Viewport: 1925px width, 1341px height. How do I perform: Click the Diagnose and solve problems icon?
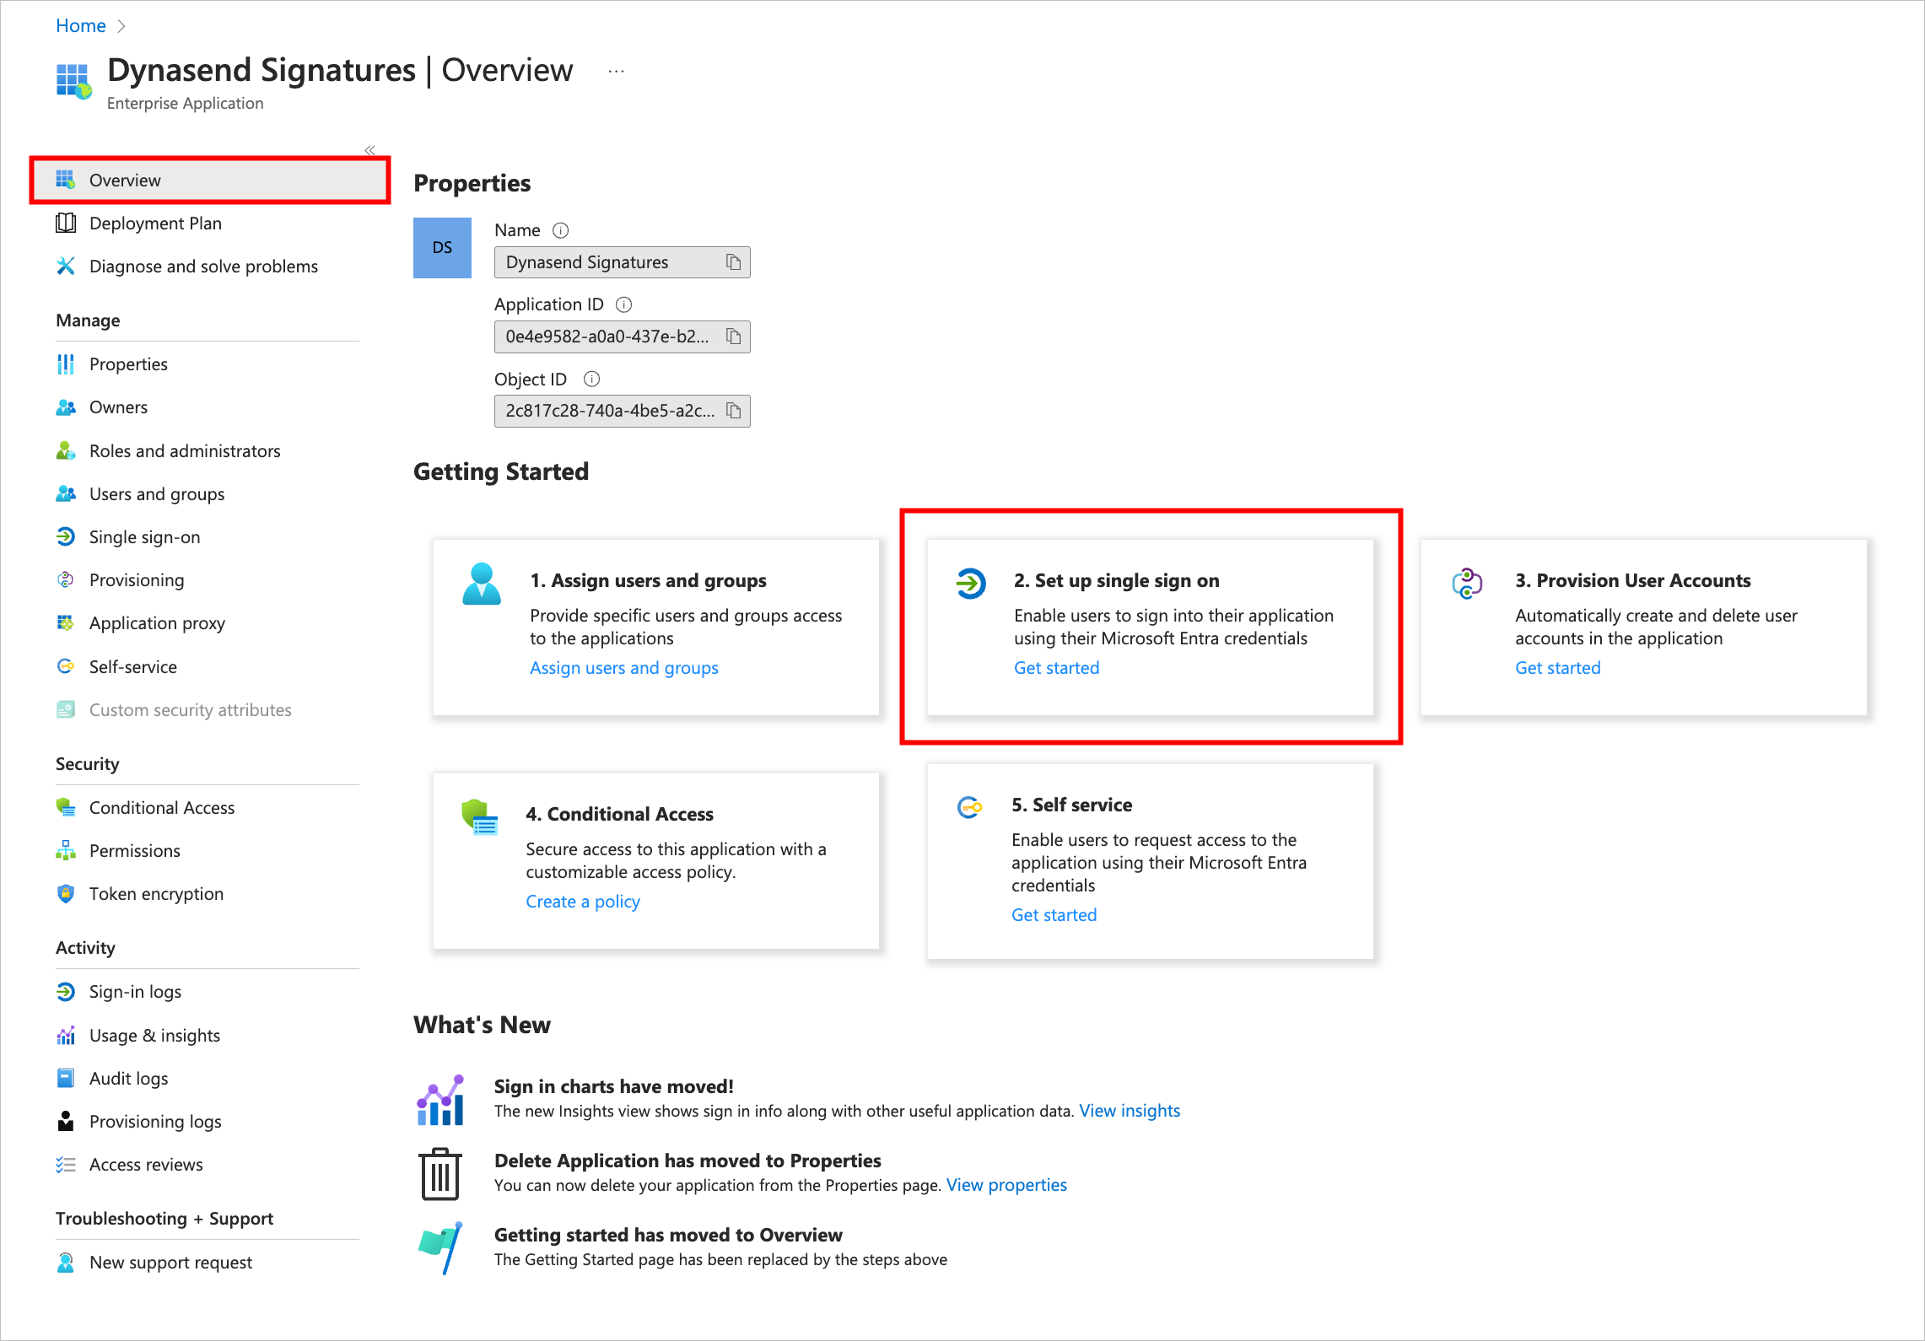click(x=66, y=266)
